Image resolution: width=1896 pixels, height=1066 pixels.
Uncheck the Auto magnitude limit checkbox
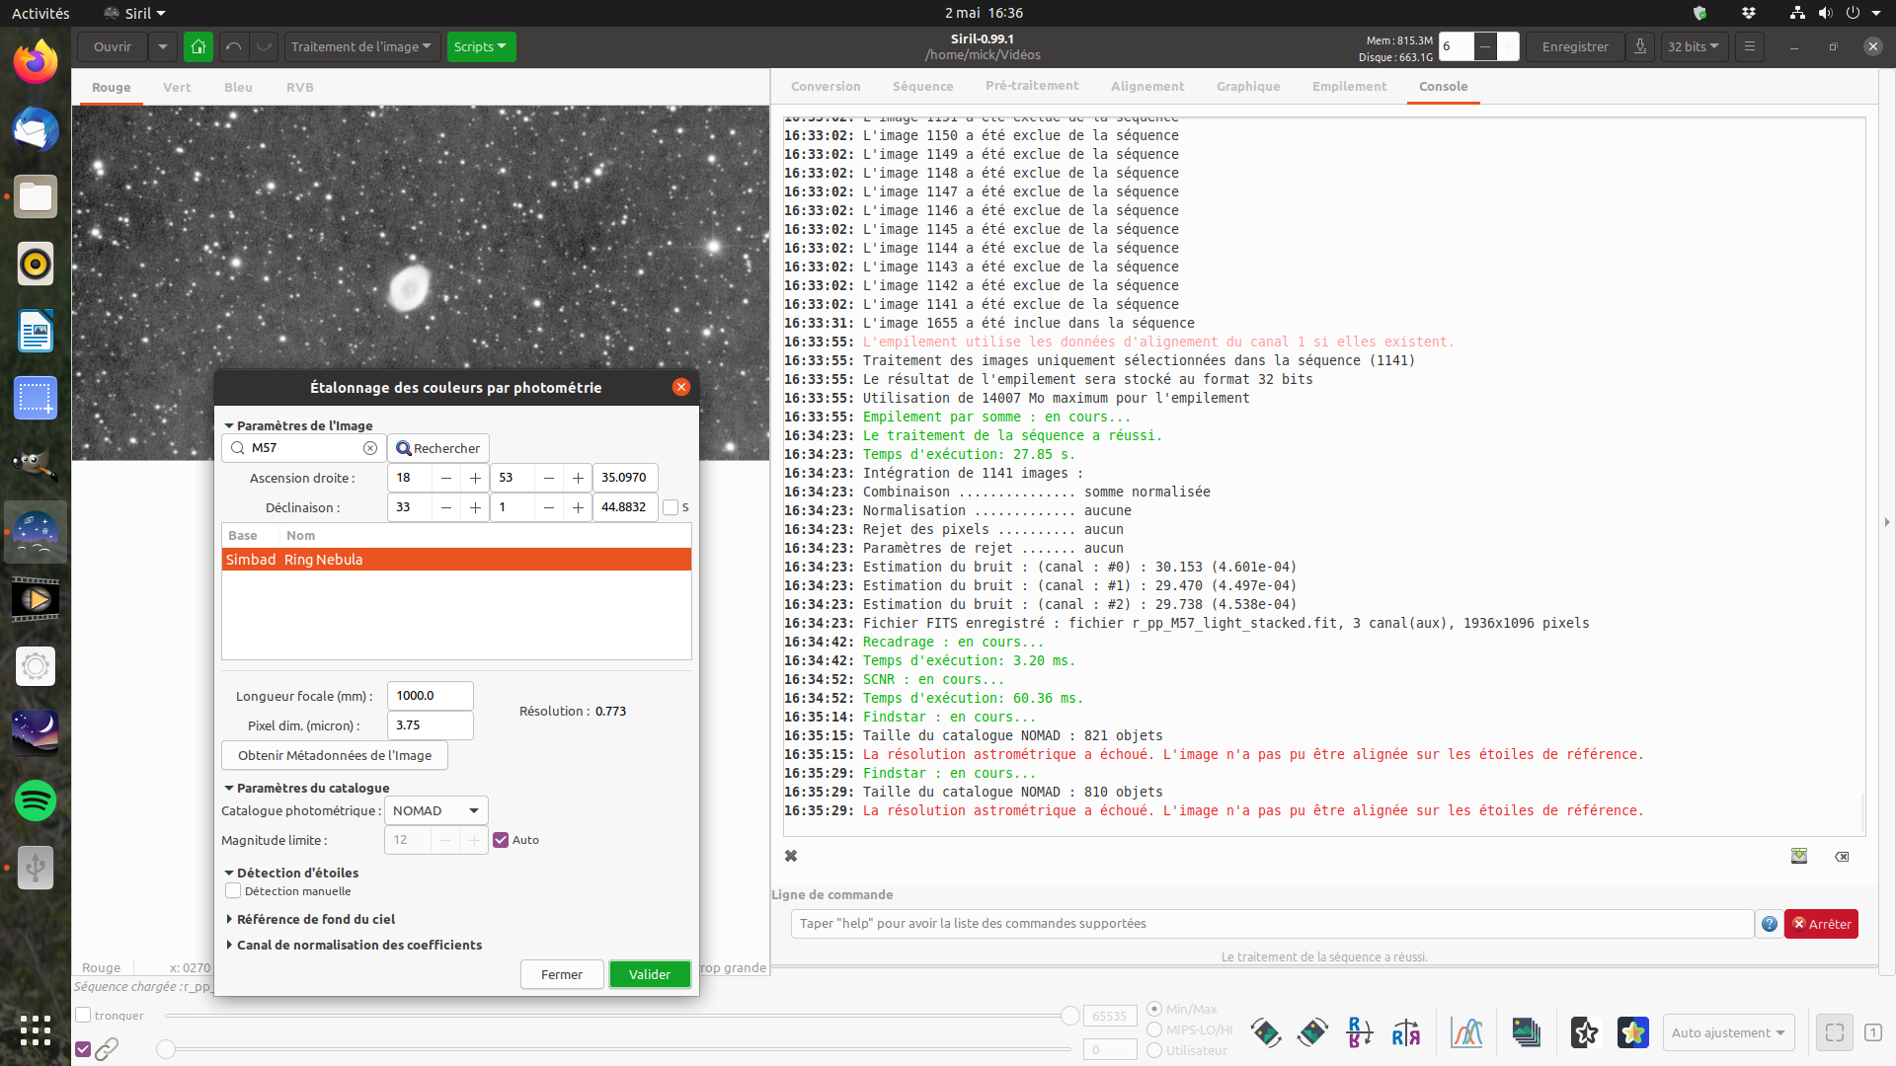tap(501, 840)
